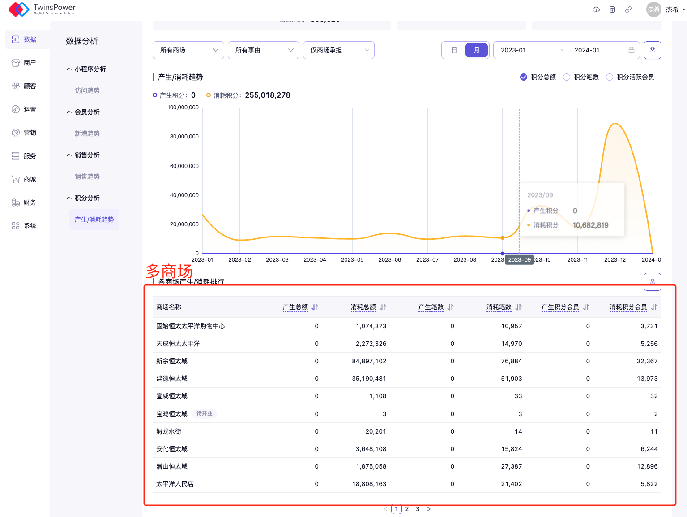The height and width of the screenshot is (517, 687).
Task: Open the 所有事由 dropdown
Action: (264, 50)
